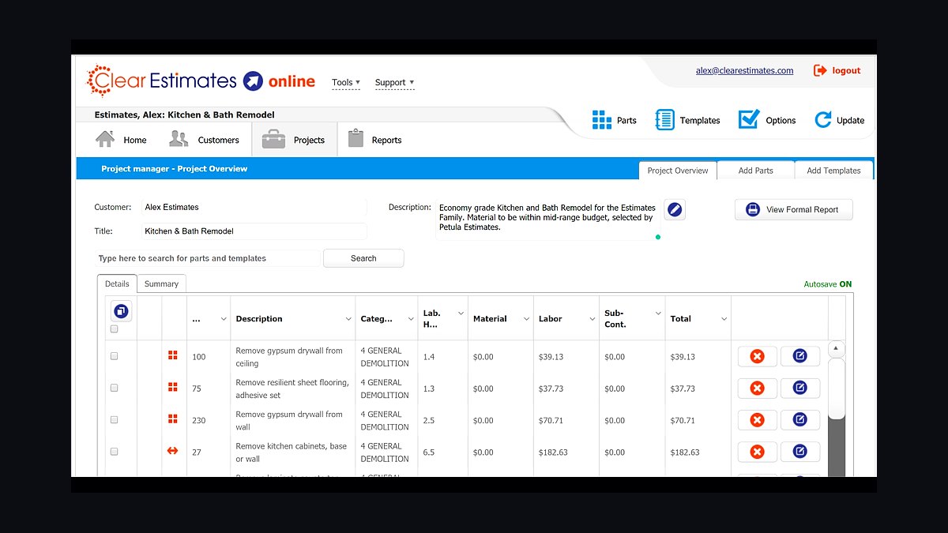948x533 pixels.
Task: Edit the drywall from ceiling row
Action: point(799,357)
